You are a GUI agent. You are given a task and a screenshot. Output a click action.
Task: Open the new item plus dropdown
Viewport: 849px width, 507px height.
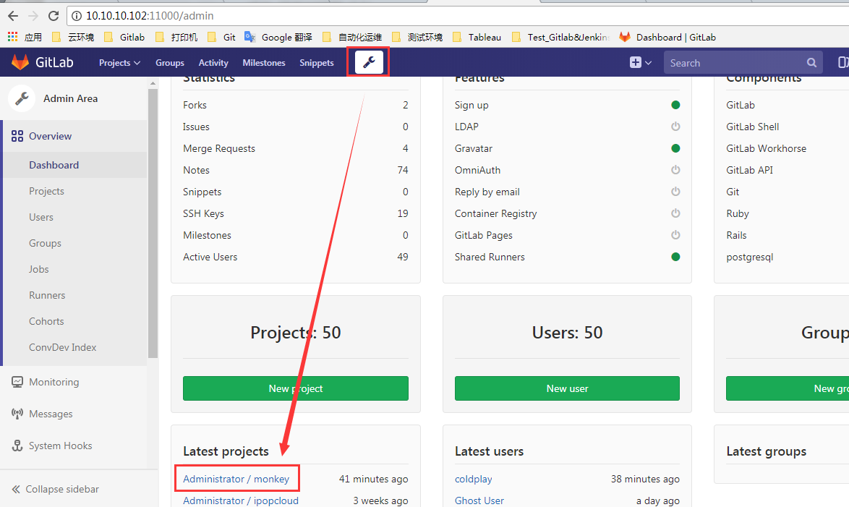(641, 63)
